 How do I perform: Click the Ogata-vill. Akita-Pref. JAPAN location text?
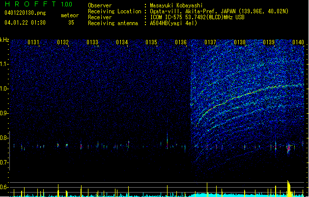pos(219,11)
